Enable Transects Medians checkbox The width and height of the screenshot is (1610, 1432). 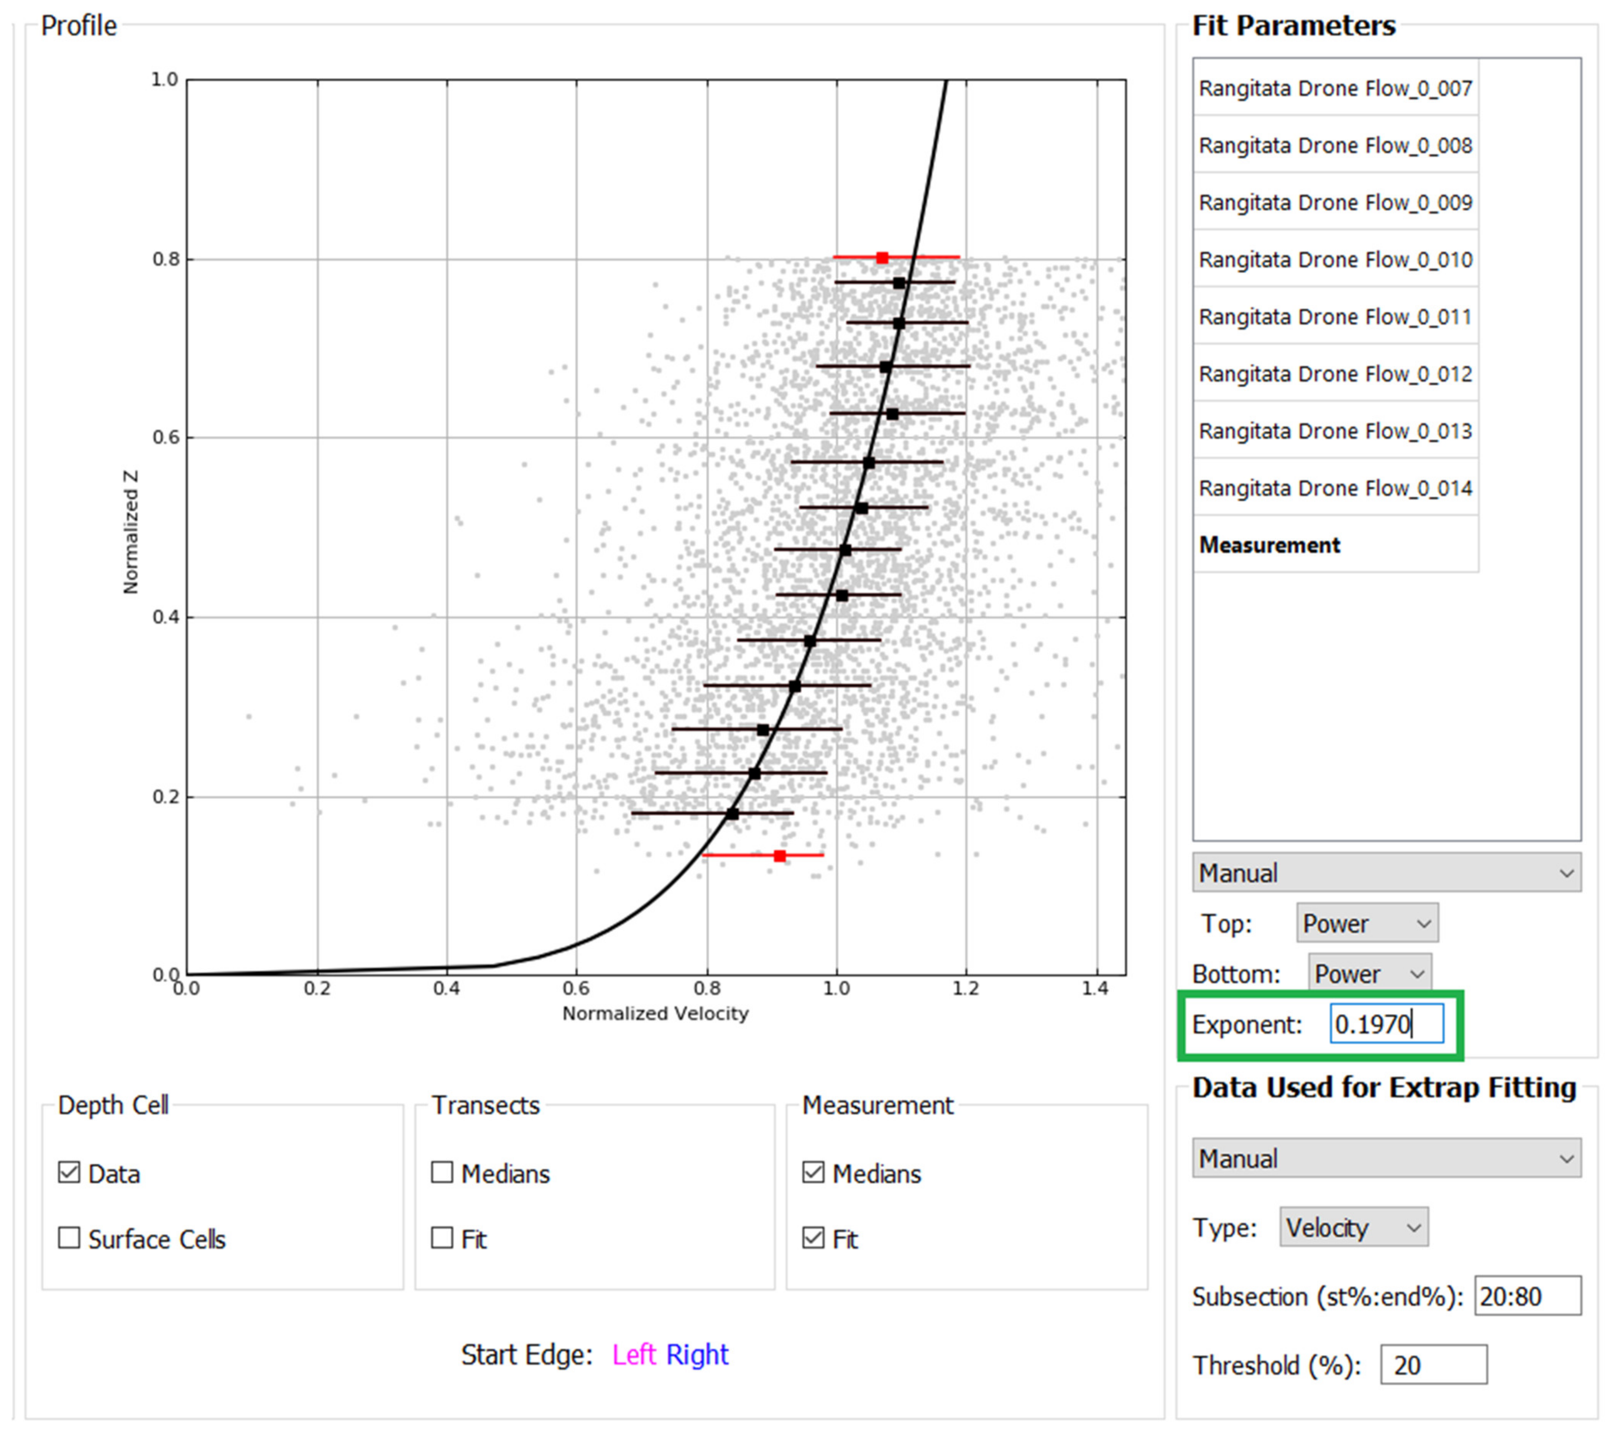pyautogui.click(x=442, y=1172)
